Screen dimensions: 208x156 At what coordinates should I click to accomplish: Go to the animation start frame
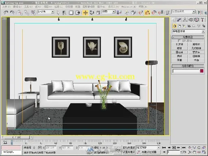pyautogui.click(x=164, y=147)
